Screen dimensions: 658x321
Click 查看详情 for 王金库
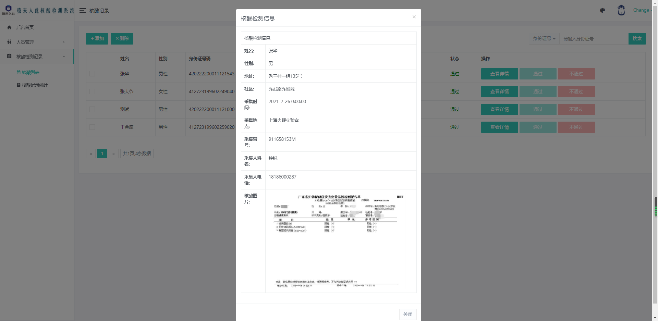[499, 127]
